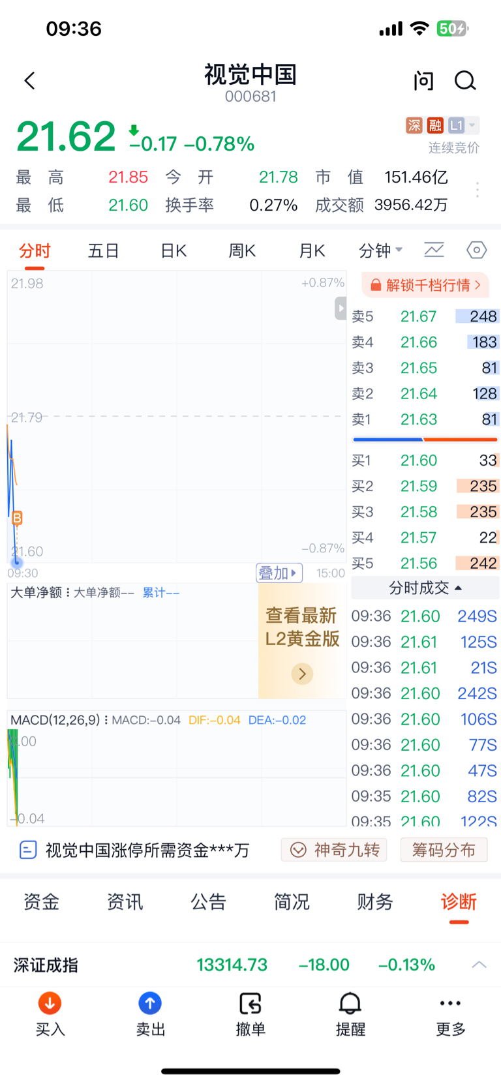Switch to the 周K chart tab
The image size is (501, 1084).
242,251
